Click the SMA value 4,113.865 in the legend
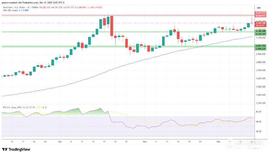 click(23, 10)
